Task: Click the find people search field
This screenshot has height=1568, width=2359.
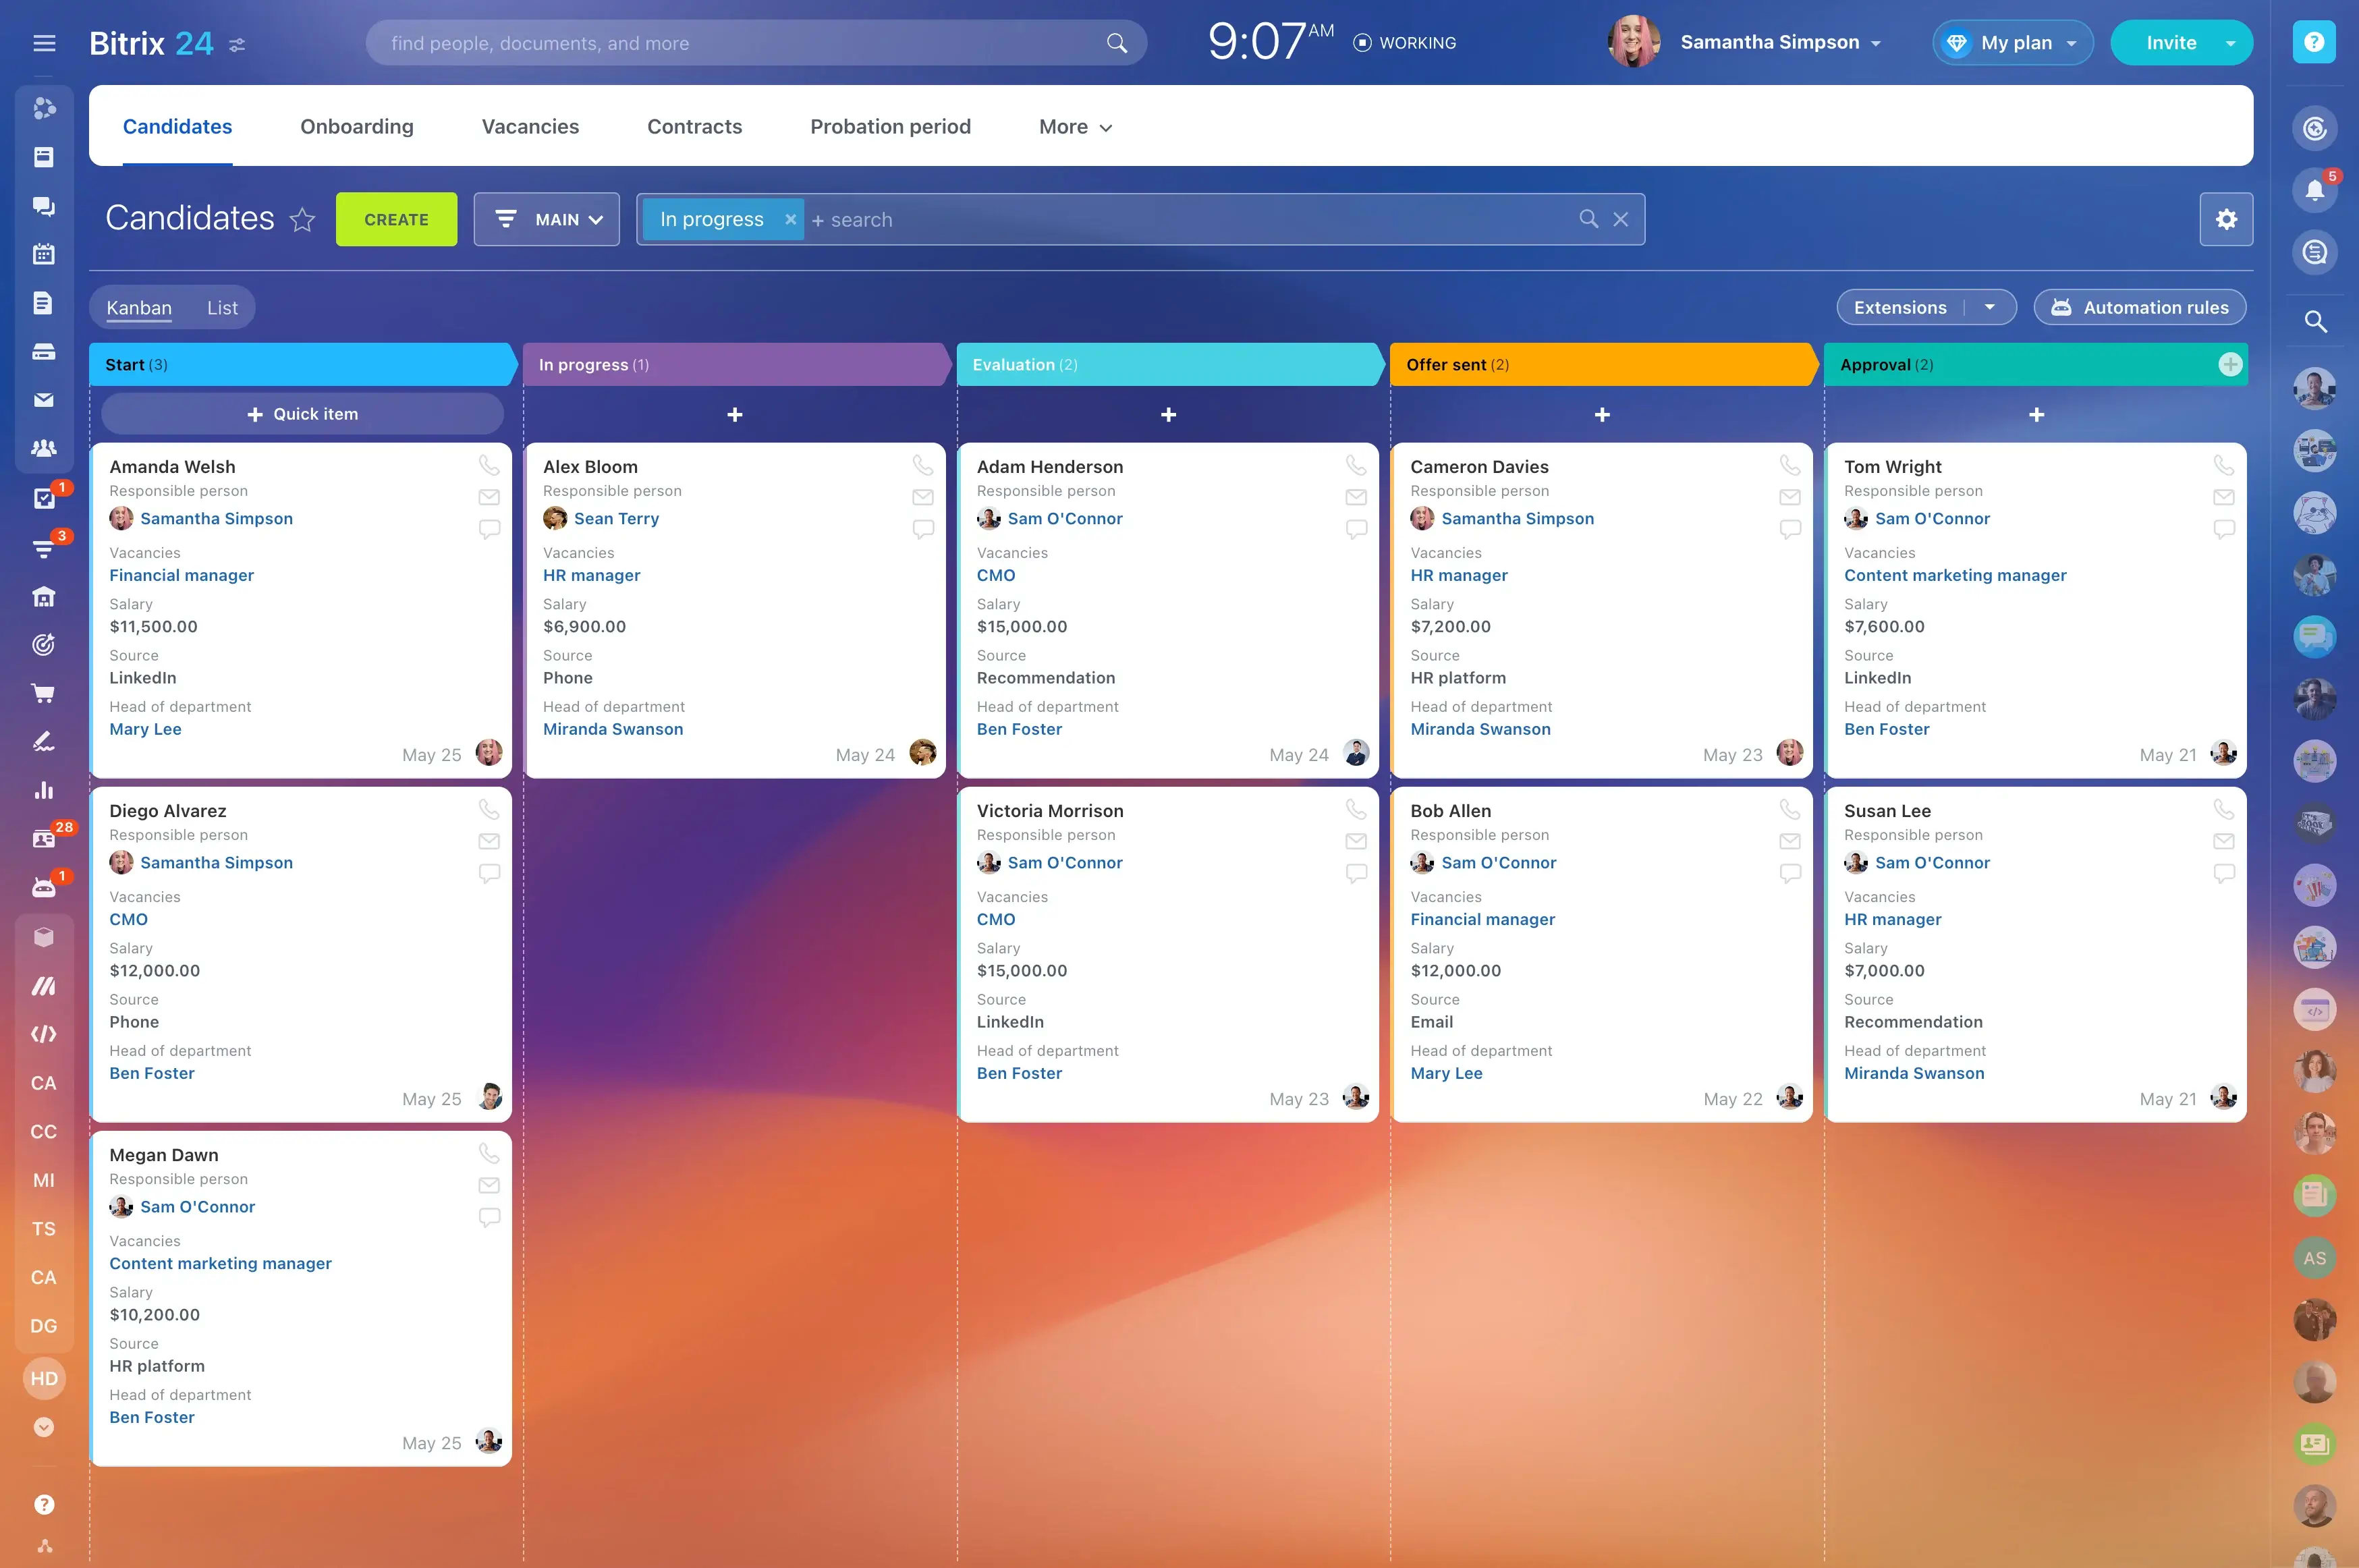Action: (740, 43)
